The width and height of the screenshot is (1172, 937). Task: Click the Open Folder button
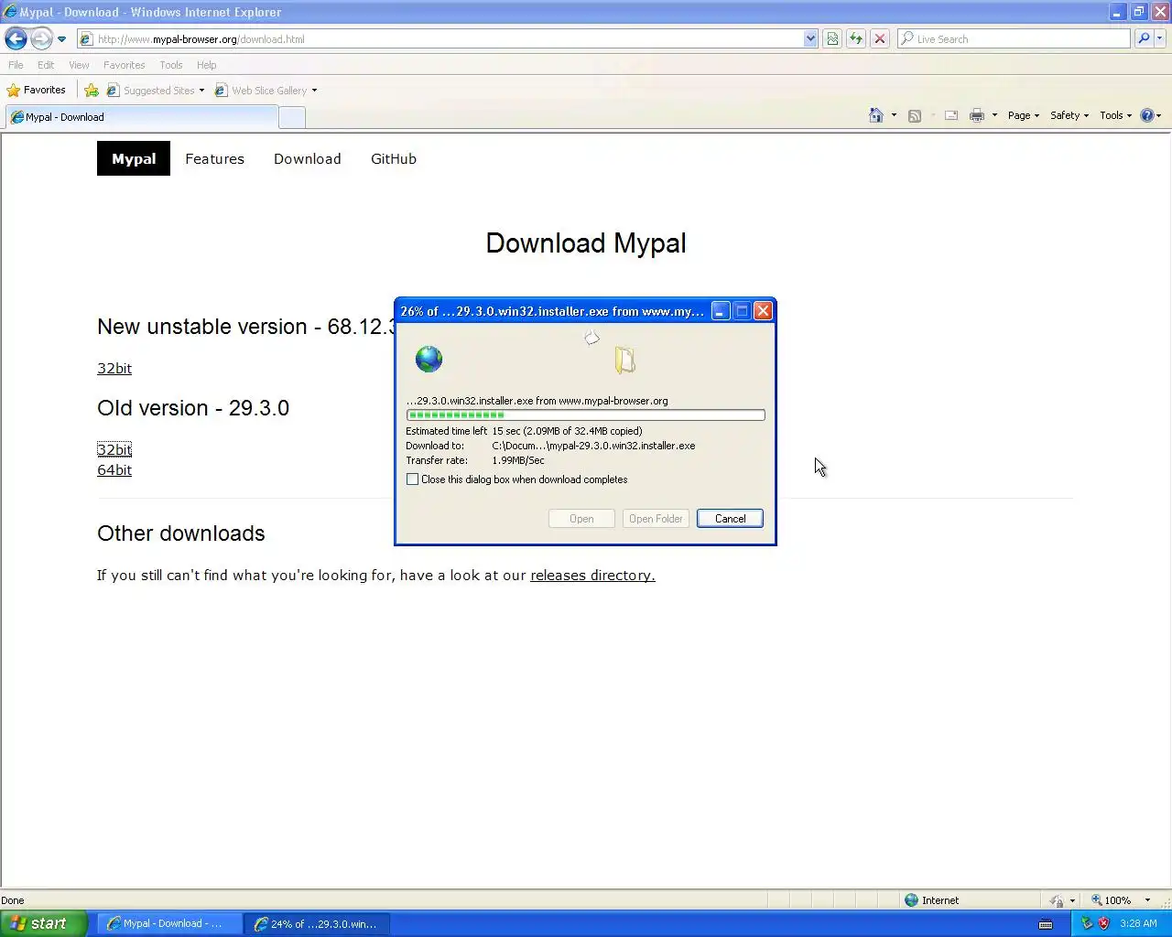click(656, 518)
